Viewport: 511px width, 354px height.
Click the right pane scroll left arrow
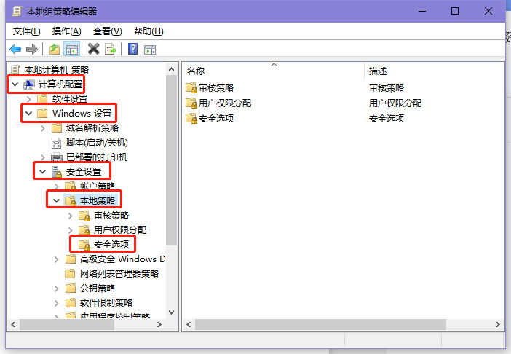click(x=189, y=324)
